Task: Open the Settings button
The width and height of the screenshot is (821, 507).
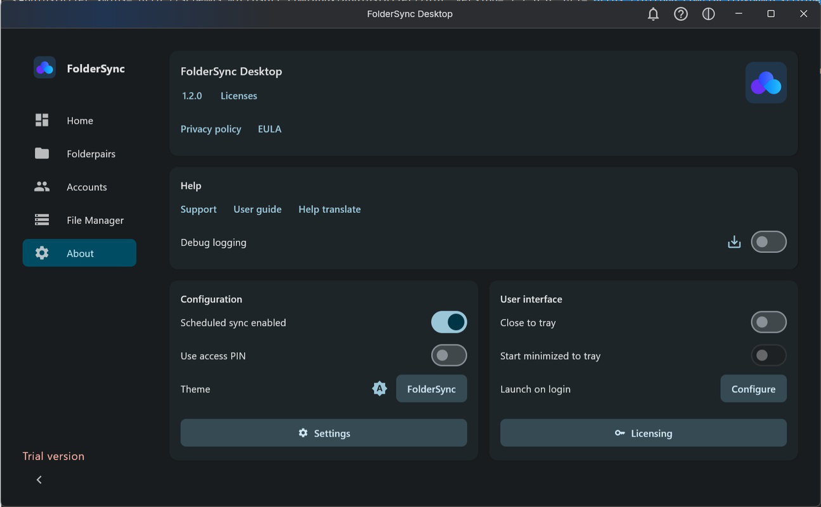Action: [x=324, y=433]
